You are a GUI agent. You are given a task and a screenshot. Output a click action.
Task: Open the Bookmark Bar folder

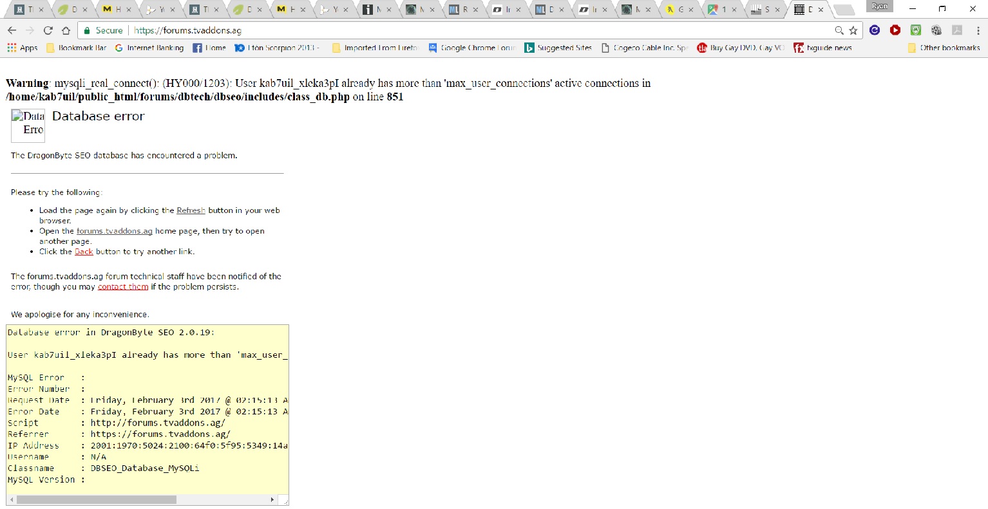(x=77, y=48)
